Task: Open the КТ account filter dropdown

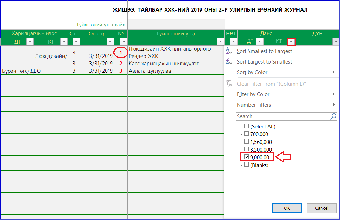Action: [291, 42]
